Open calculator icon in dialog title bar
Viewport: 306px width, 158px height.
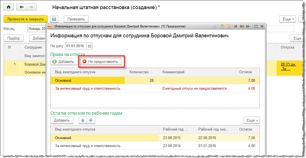point(222,26)
